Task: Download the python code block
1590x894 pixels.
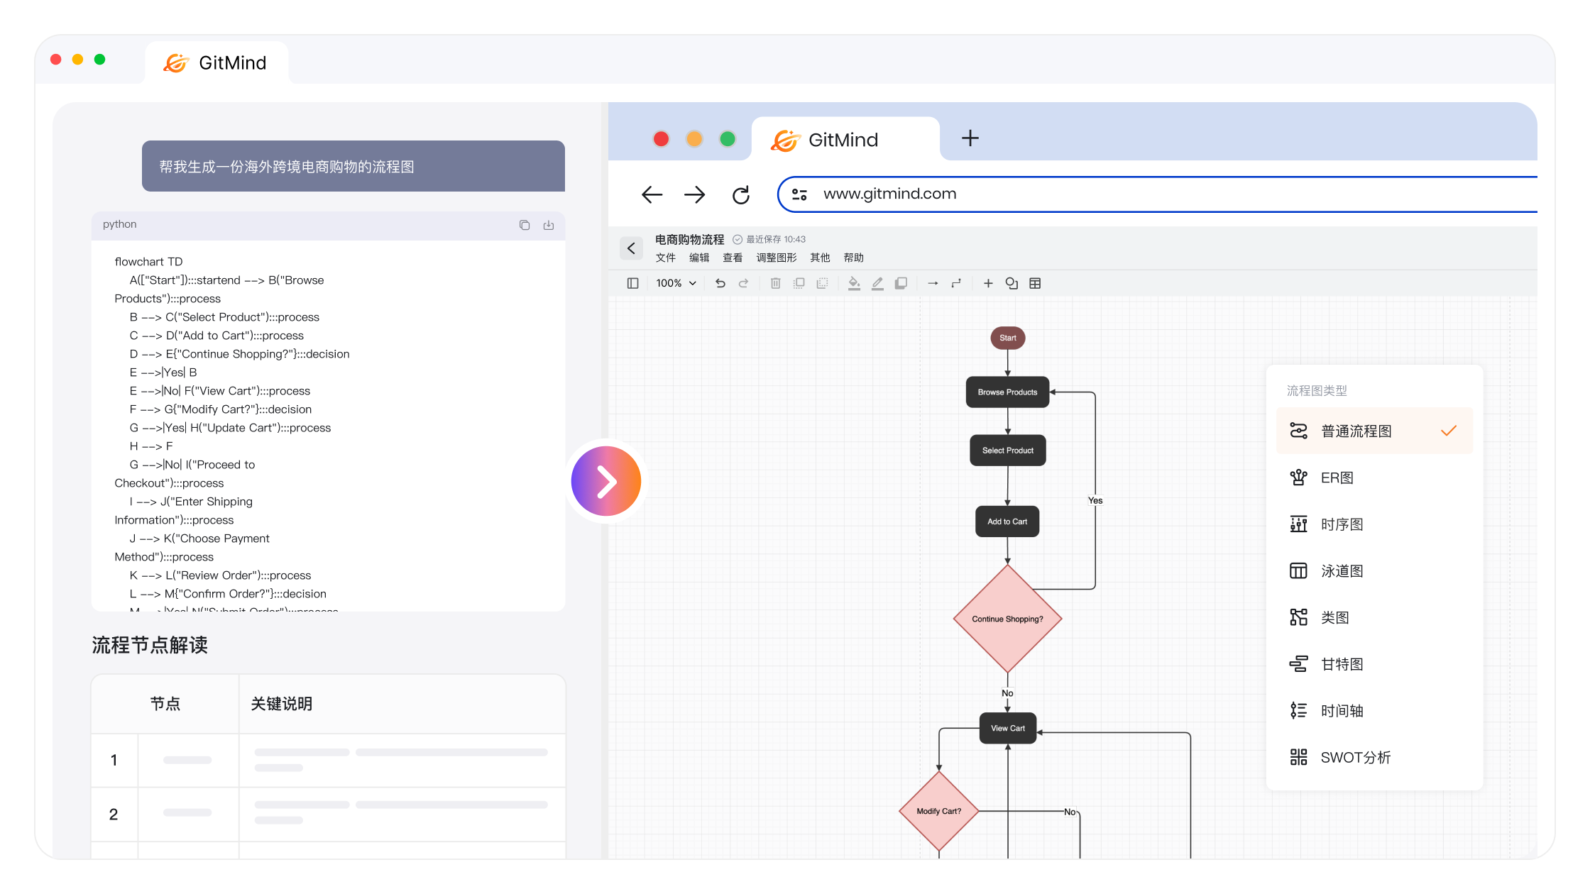Action: click(x=549, y=225)
